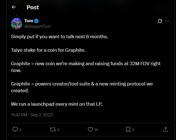Open Tom's profile avatar picture

pyautogui.click(x=17, y=23)
